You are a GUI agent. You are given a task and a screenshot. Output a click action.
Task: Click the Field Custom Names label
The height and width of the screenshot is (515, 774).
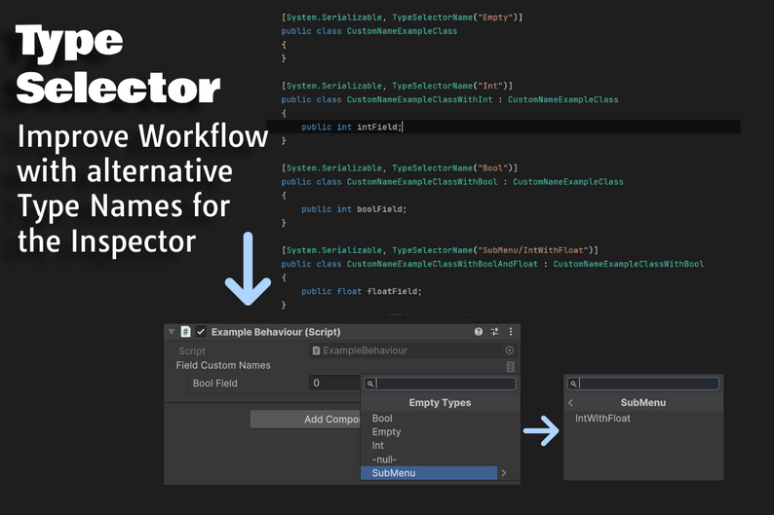pyautogui.click(x=223, y=365)
